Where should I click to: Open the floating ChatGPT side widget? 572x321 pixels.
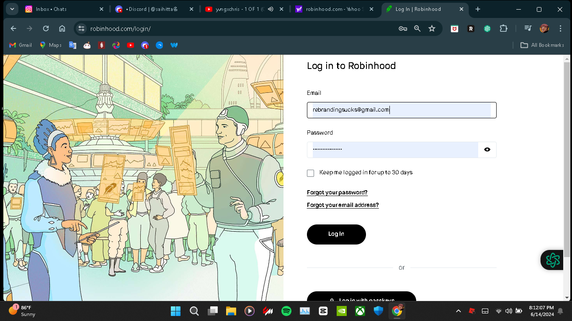(x=552, y=260)
